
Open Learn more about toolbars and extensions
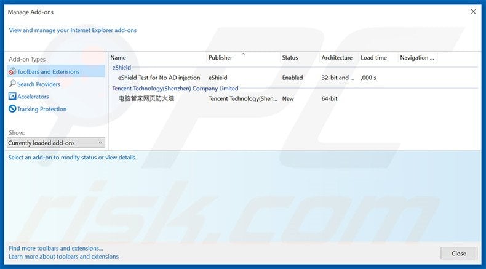63,257
